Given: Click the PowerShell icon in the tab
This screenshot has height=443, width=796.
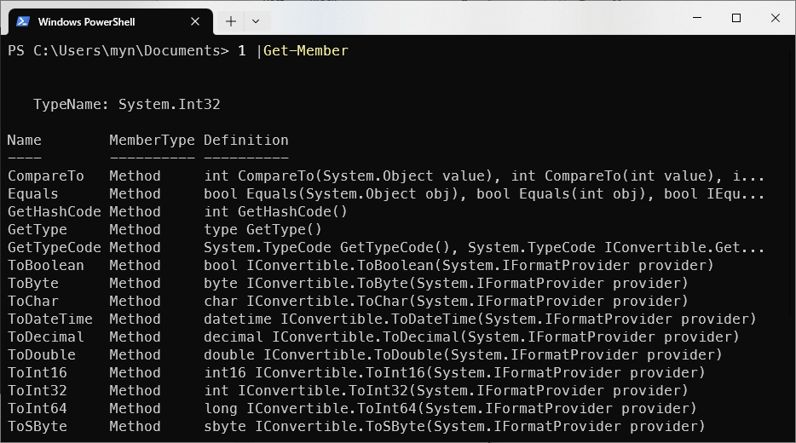Looking at the screenshot, I should click(23, 21).
